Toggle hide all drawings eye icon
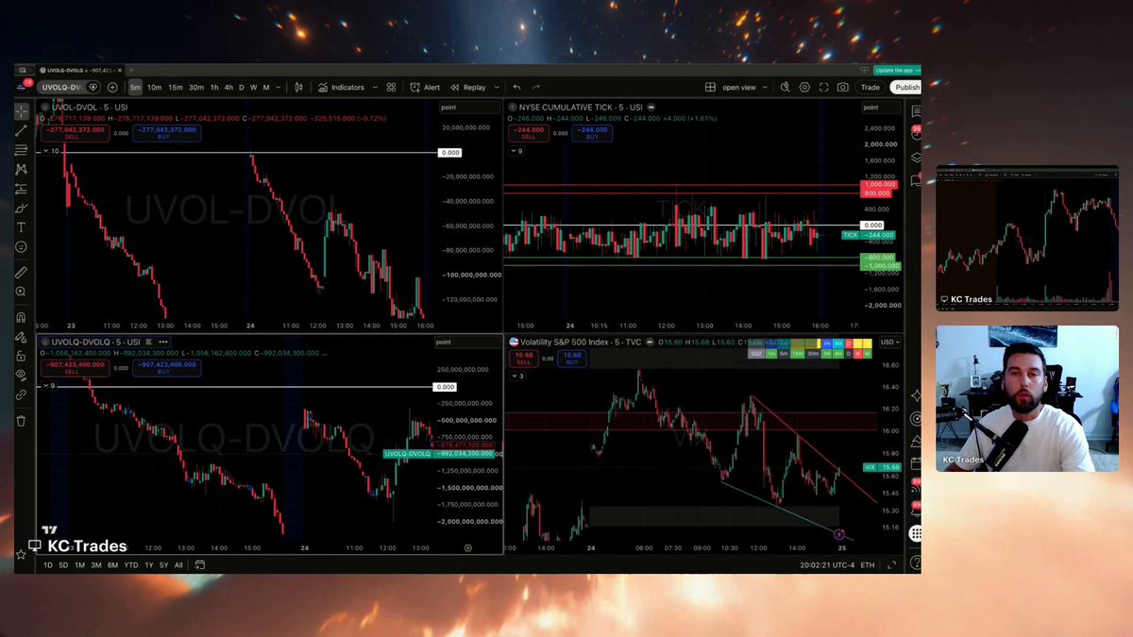Viewport: 1133px width, 637px height. point(21,375)
